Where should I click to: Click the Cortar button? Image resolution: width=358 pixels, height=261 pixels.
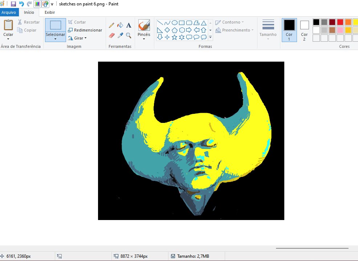click(77, 22)
